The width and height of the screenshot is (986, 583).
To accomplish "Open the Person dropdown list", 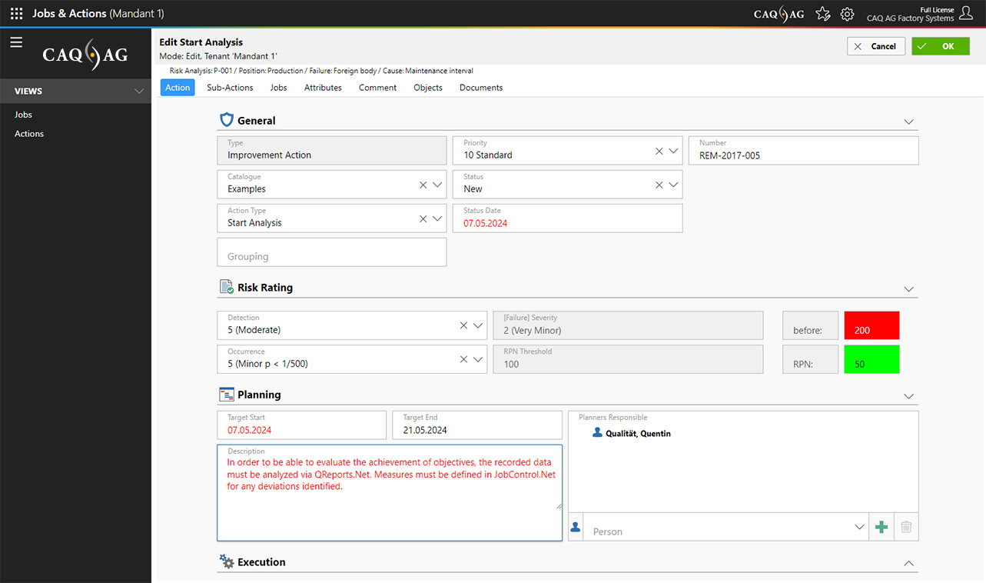I will pyautogui.click(x=859, y=527).
